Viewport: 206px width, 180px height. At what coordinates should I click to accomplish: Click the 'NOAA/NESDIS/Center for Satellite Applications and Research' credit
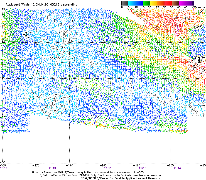click(120, 178)
